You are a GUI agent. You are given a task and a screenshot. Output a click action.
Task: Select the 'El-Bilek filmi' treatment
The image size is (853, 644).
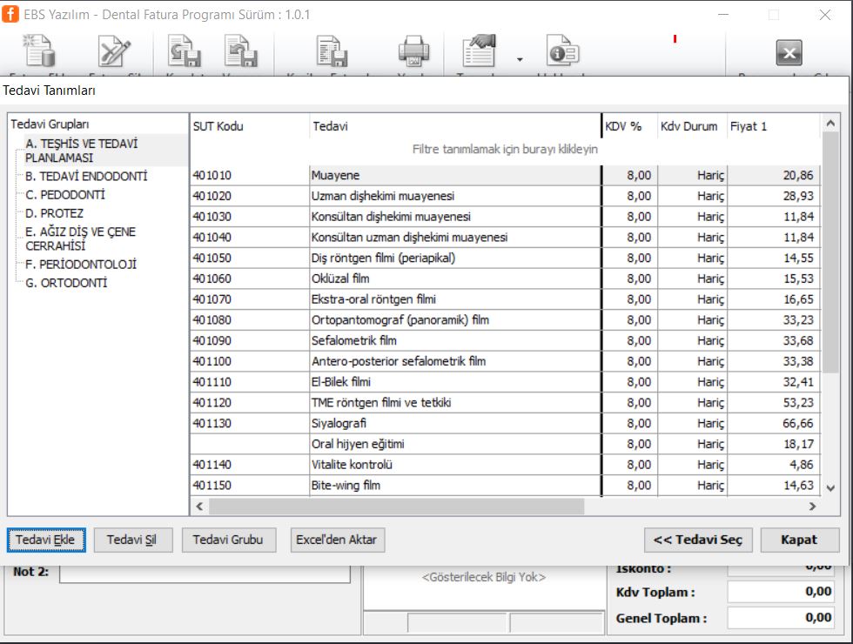(x=505, y=382)
